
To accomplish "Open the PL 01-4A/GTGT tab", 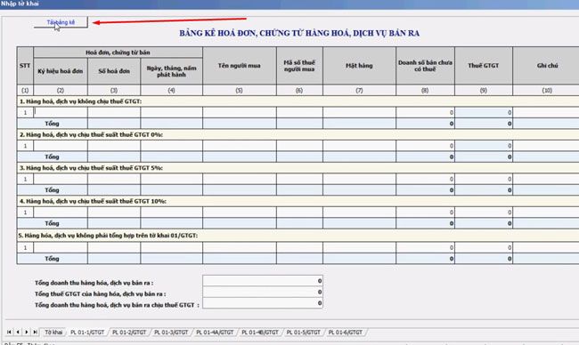I will (215, 332).
